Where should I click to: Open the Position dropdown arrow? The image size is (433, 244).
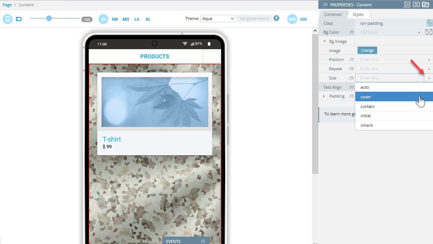point(429,60)
